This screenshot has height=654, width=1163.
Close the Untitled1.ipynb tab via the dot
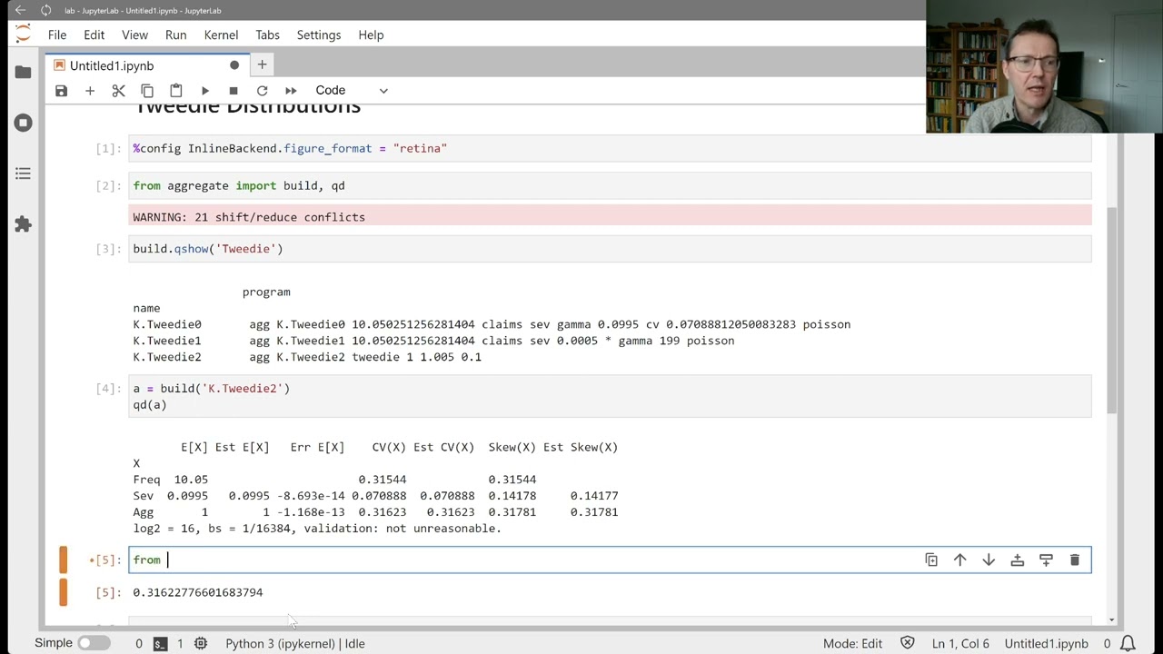(x=234, y=65)
